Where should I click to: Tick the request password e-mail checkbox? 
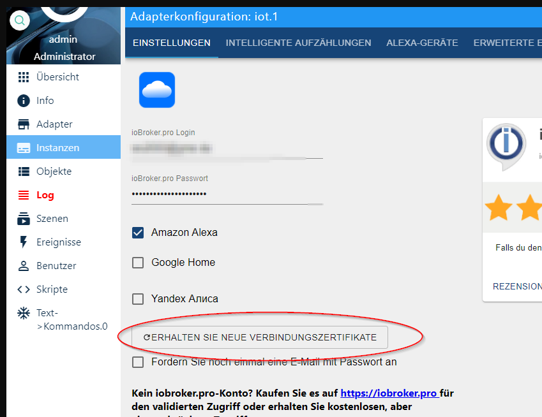138,362
